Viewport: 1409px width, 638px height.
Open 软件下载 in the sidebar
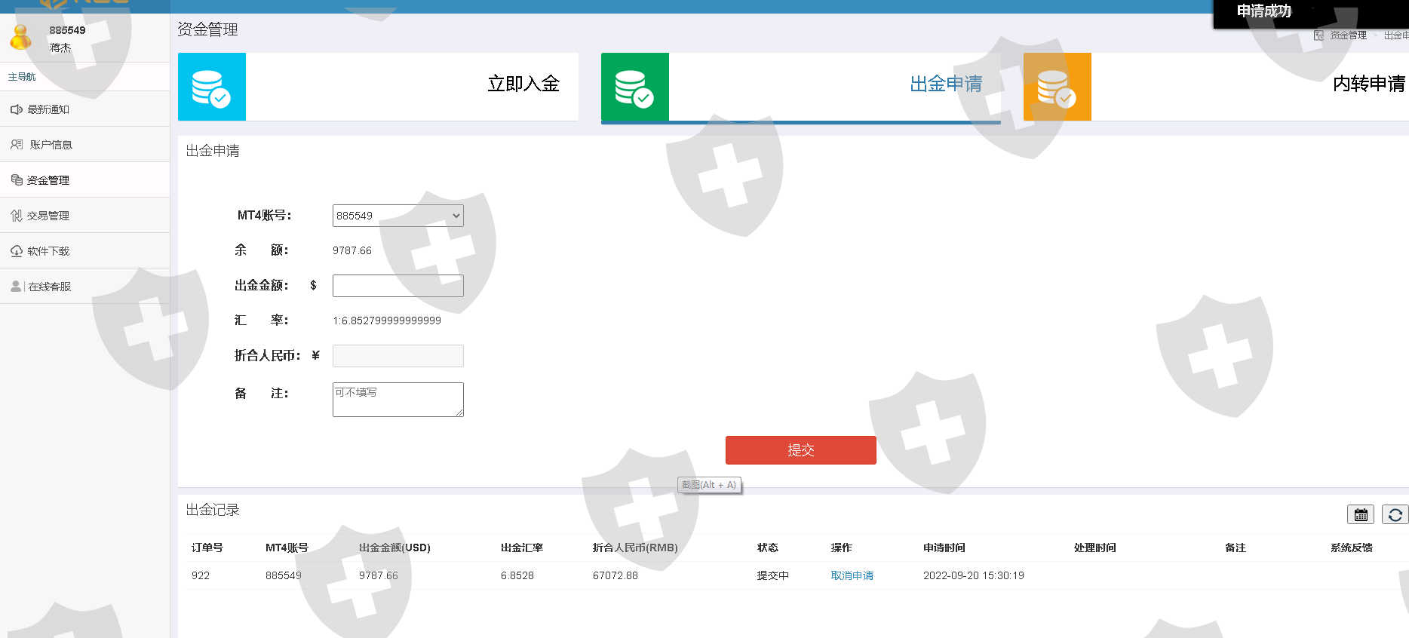coord(48,251)
